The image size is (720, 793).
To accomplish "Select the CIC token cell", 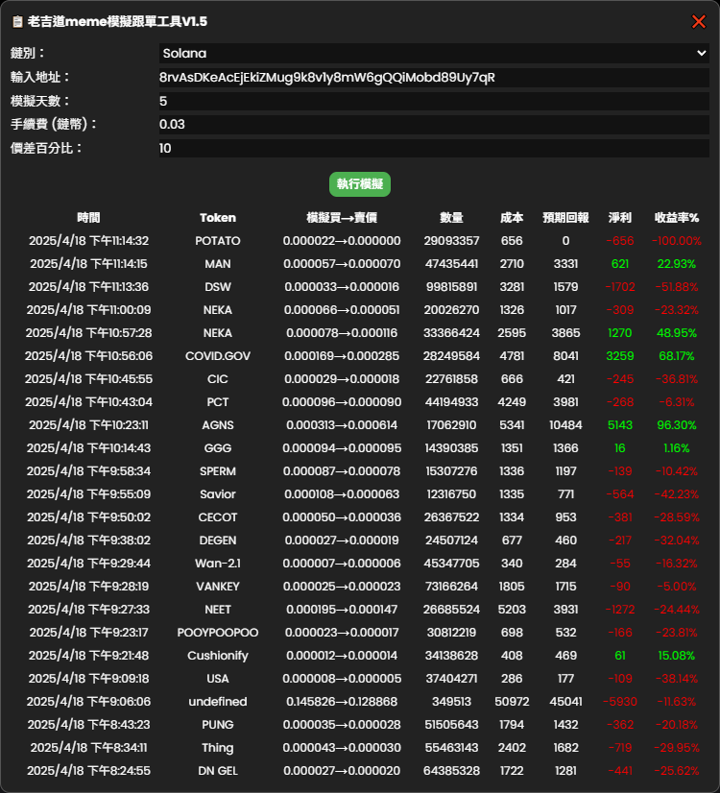I will pos(218,379).
